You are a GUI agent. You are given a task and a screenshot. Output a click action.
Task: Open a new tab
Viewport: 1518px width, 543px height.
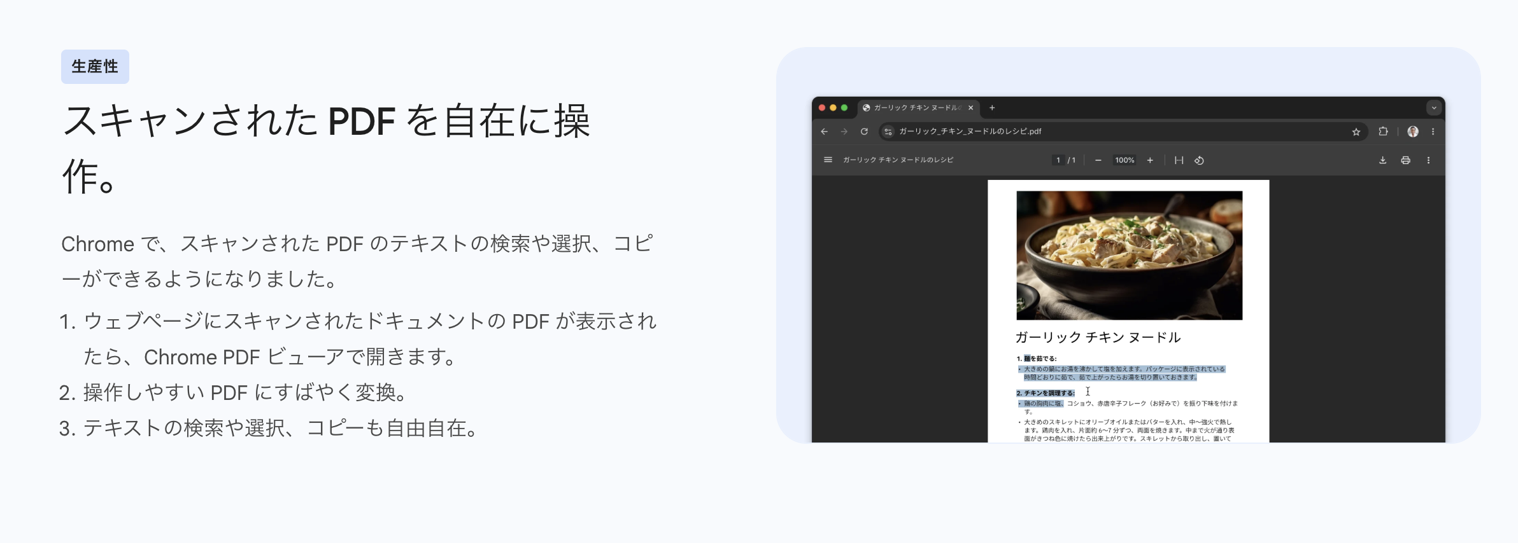pyautogui.click(x=992, y=108)
